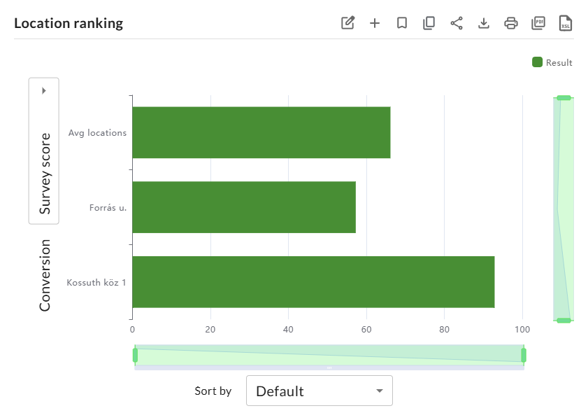The height and width of the screenshot is (420, 588).
Task: Click the plus icon to add
Action: [375, 23]
